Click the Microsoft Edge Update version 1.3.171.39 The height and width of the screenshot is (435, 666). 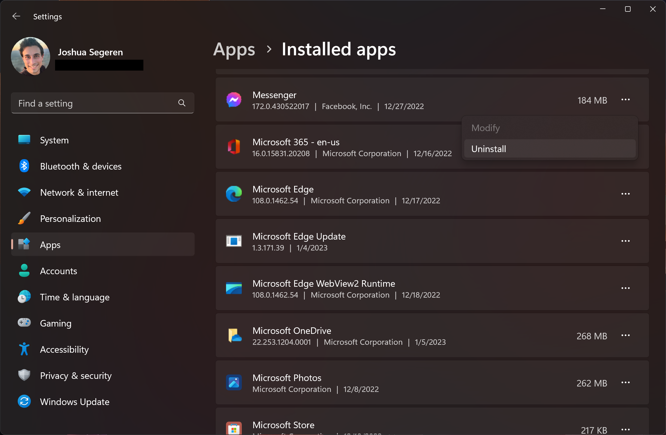pyautogui.click(x=268, y=248)
